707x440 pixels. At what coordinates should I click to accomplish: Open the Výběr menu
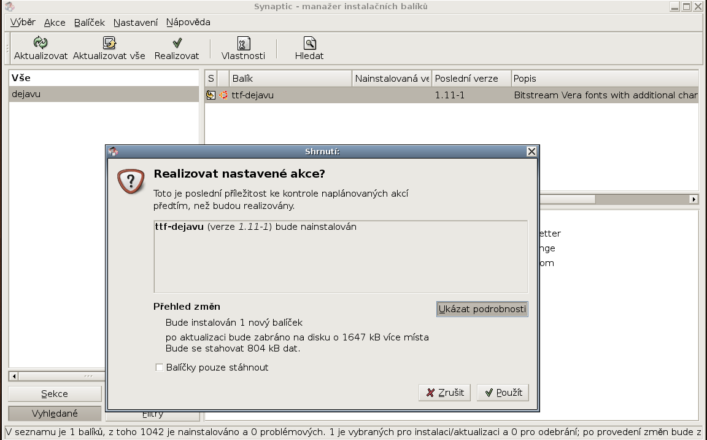click(x=23, y=22)
